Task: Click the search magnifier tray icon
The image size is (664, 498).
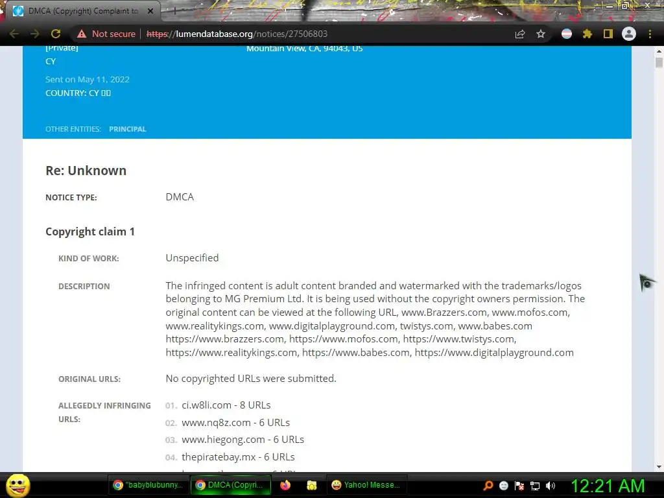Action: [488, 486]
